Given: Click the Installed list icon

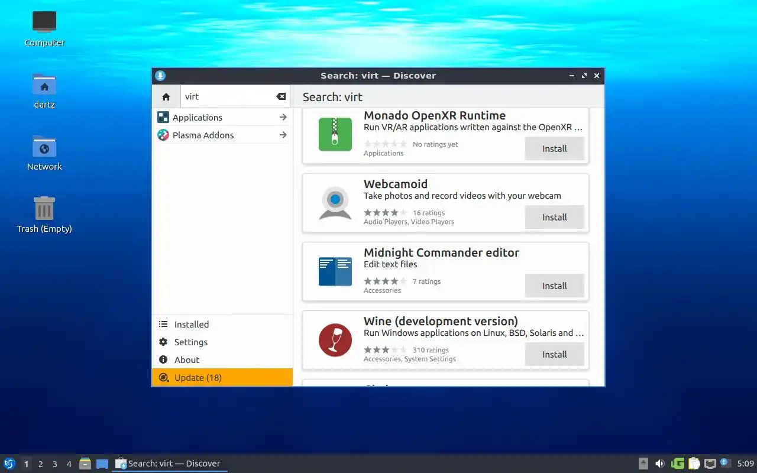Looking at the screenshot, I should 163,325.
